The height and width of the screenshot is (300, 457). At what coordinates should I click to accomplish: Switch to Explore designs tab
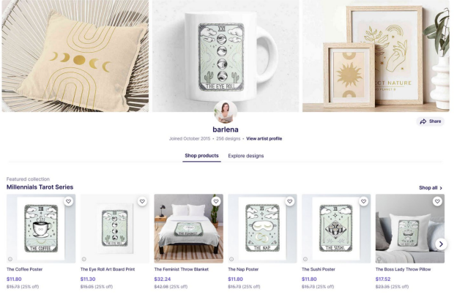(245, 156)
